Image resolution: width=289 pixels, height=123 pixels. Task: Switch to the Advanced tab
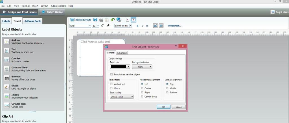122,53
